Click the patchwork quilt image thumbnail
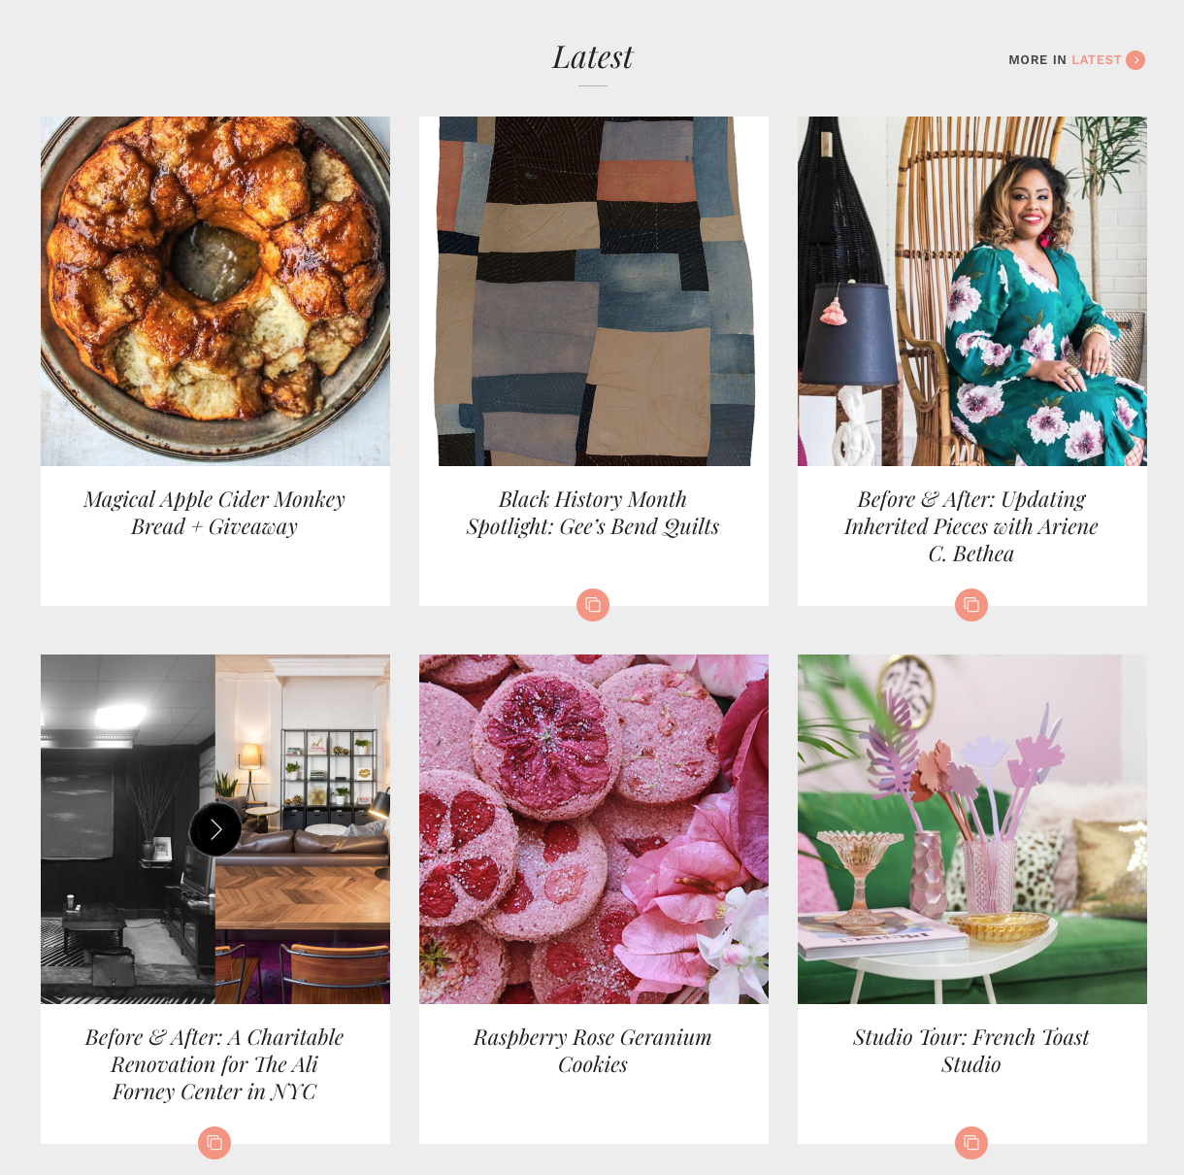 (594, 291)
